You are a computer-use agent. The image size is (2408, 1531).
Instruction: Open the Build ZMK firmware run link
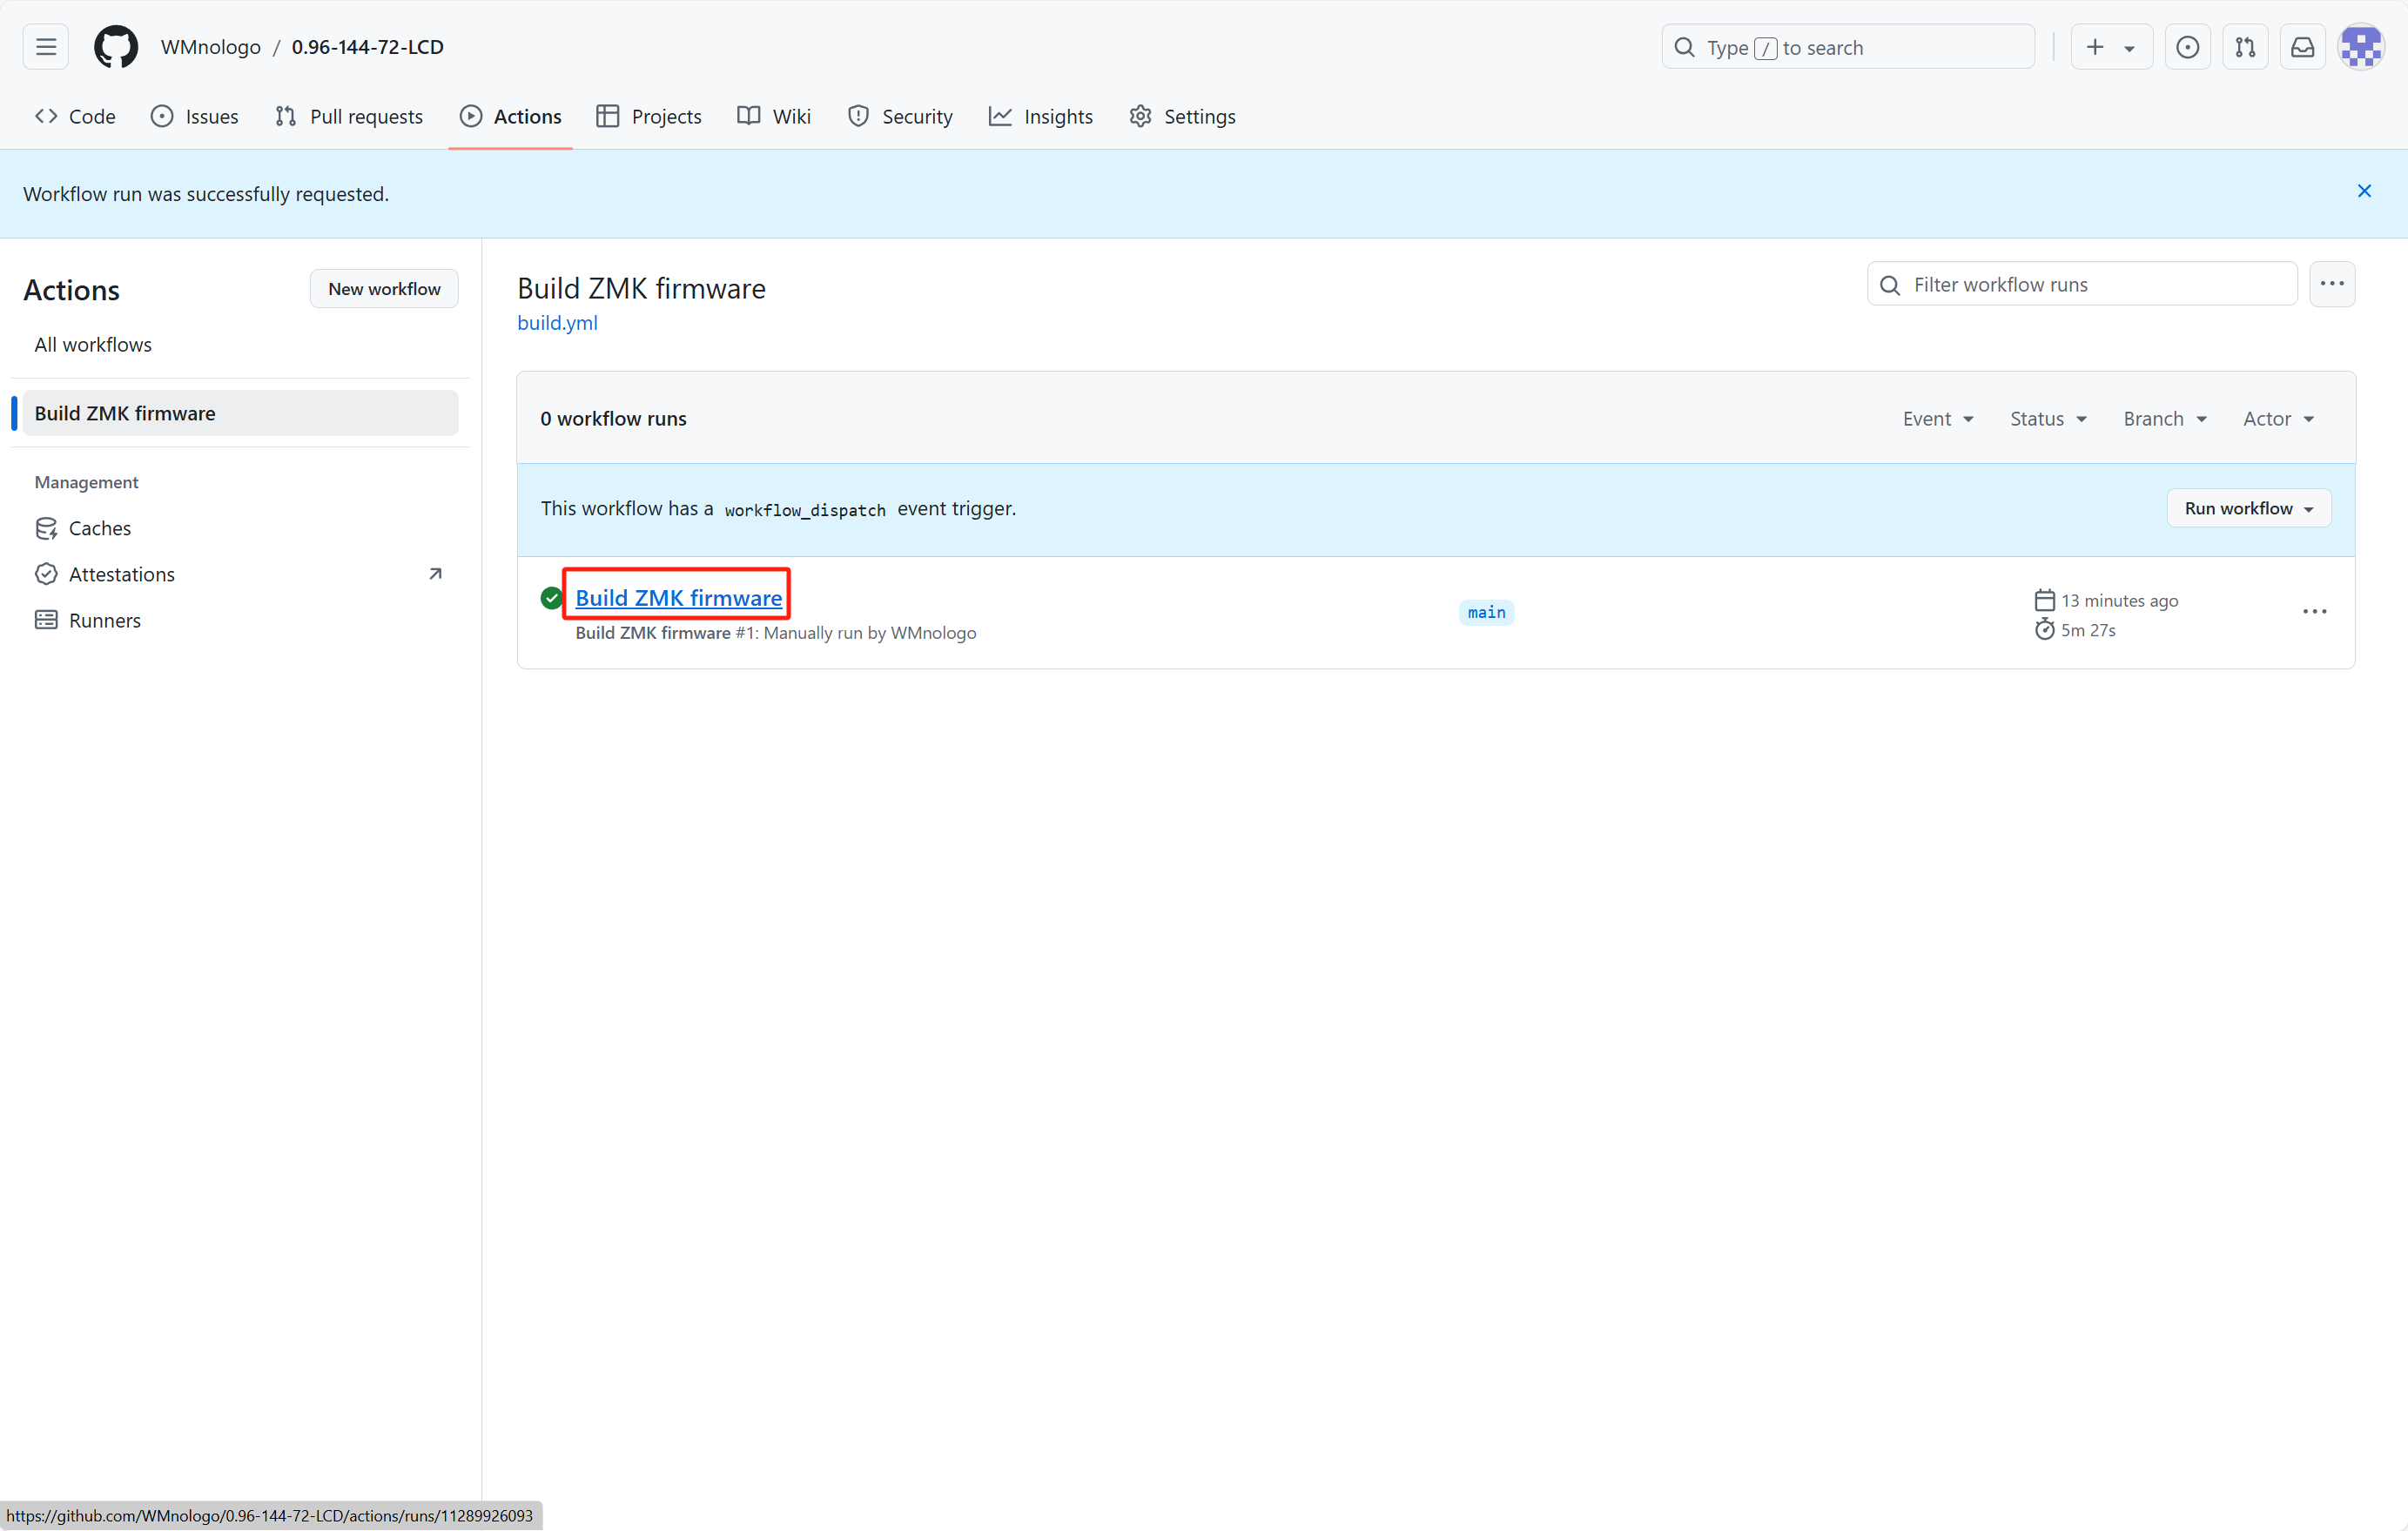point(678,597)
